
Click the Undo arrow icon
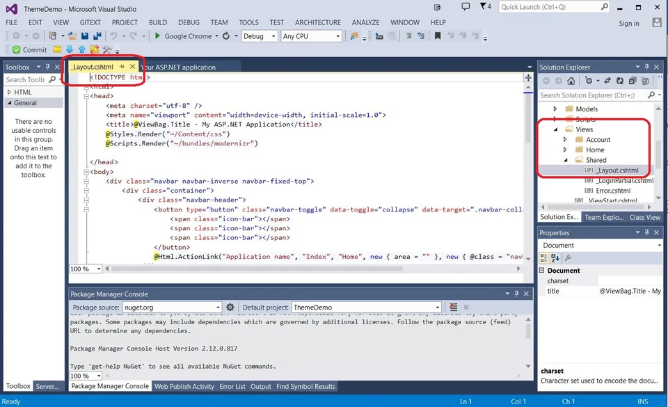[113, 36]
